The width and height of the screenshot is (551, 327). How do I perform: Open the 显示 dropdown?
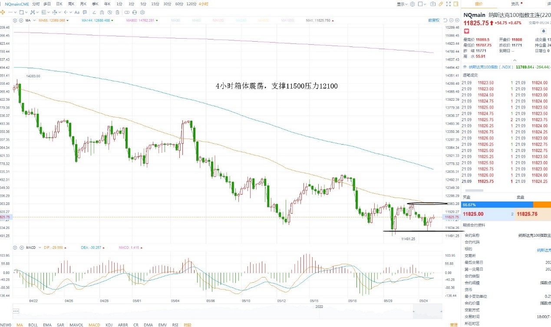402,4
